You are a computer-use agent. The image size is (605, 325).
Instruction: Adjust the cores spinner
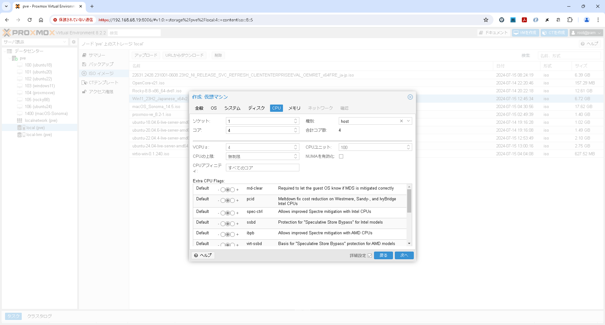coord(296,130)
